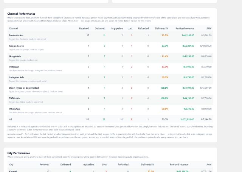Image resolution: width=242 pixels, height=172 pixels.
Task: Click the Google Ads channel name
Action: [x=15, y=56]
